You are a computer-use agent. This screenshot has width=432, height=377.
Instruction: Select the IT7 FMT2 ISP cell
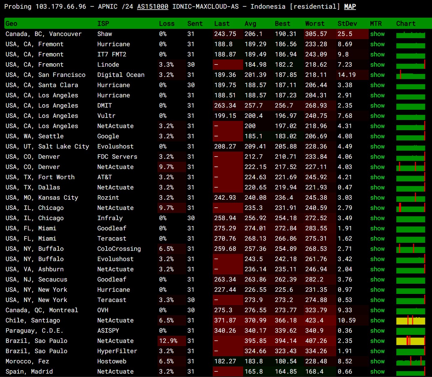tap(112, 54)
